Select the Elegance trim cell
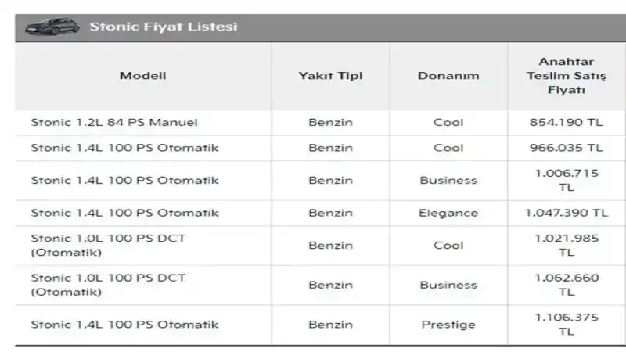This screenshot has width=626, height=352. (x=448, y=213)
